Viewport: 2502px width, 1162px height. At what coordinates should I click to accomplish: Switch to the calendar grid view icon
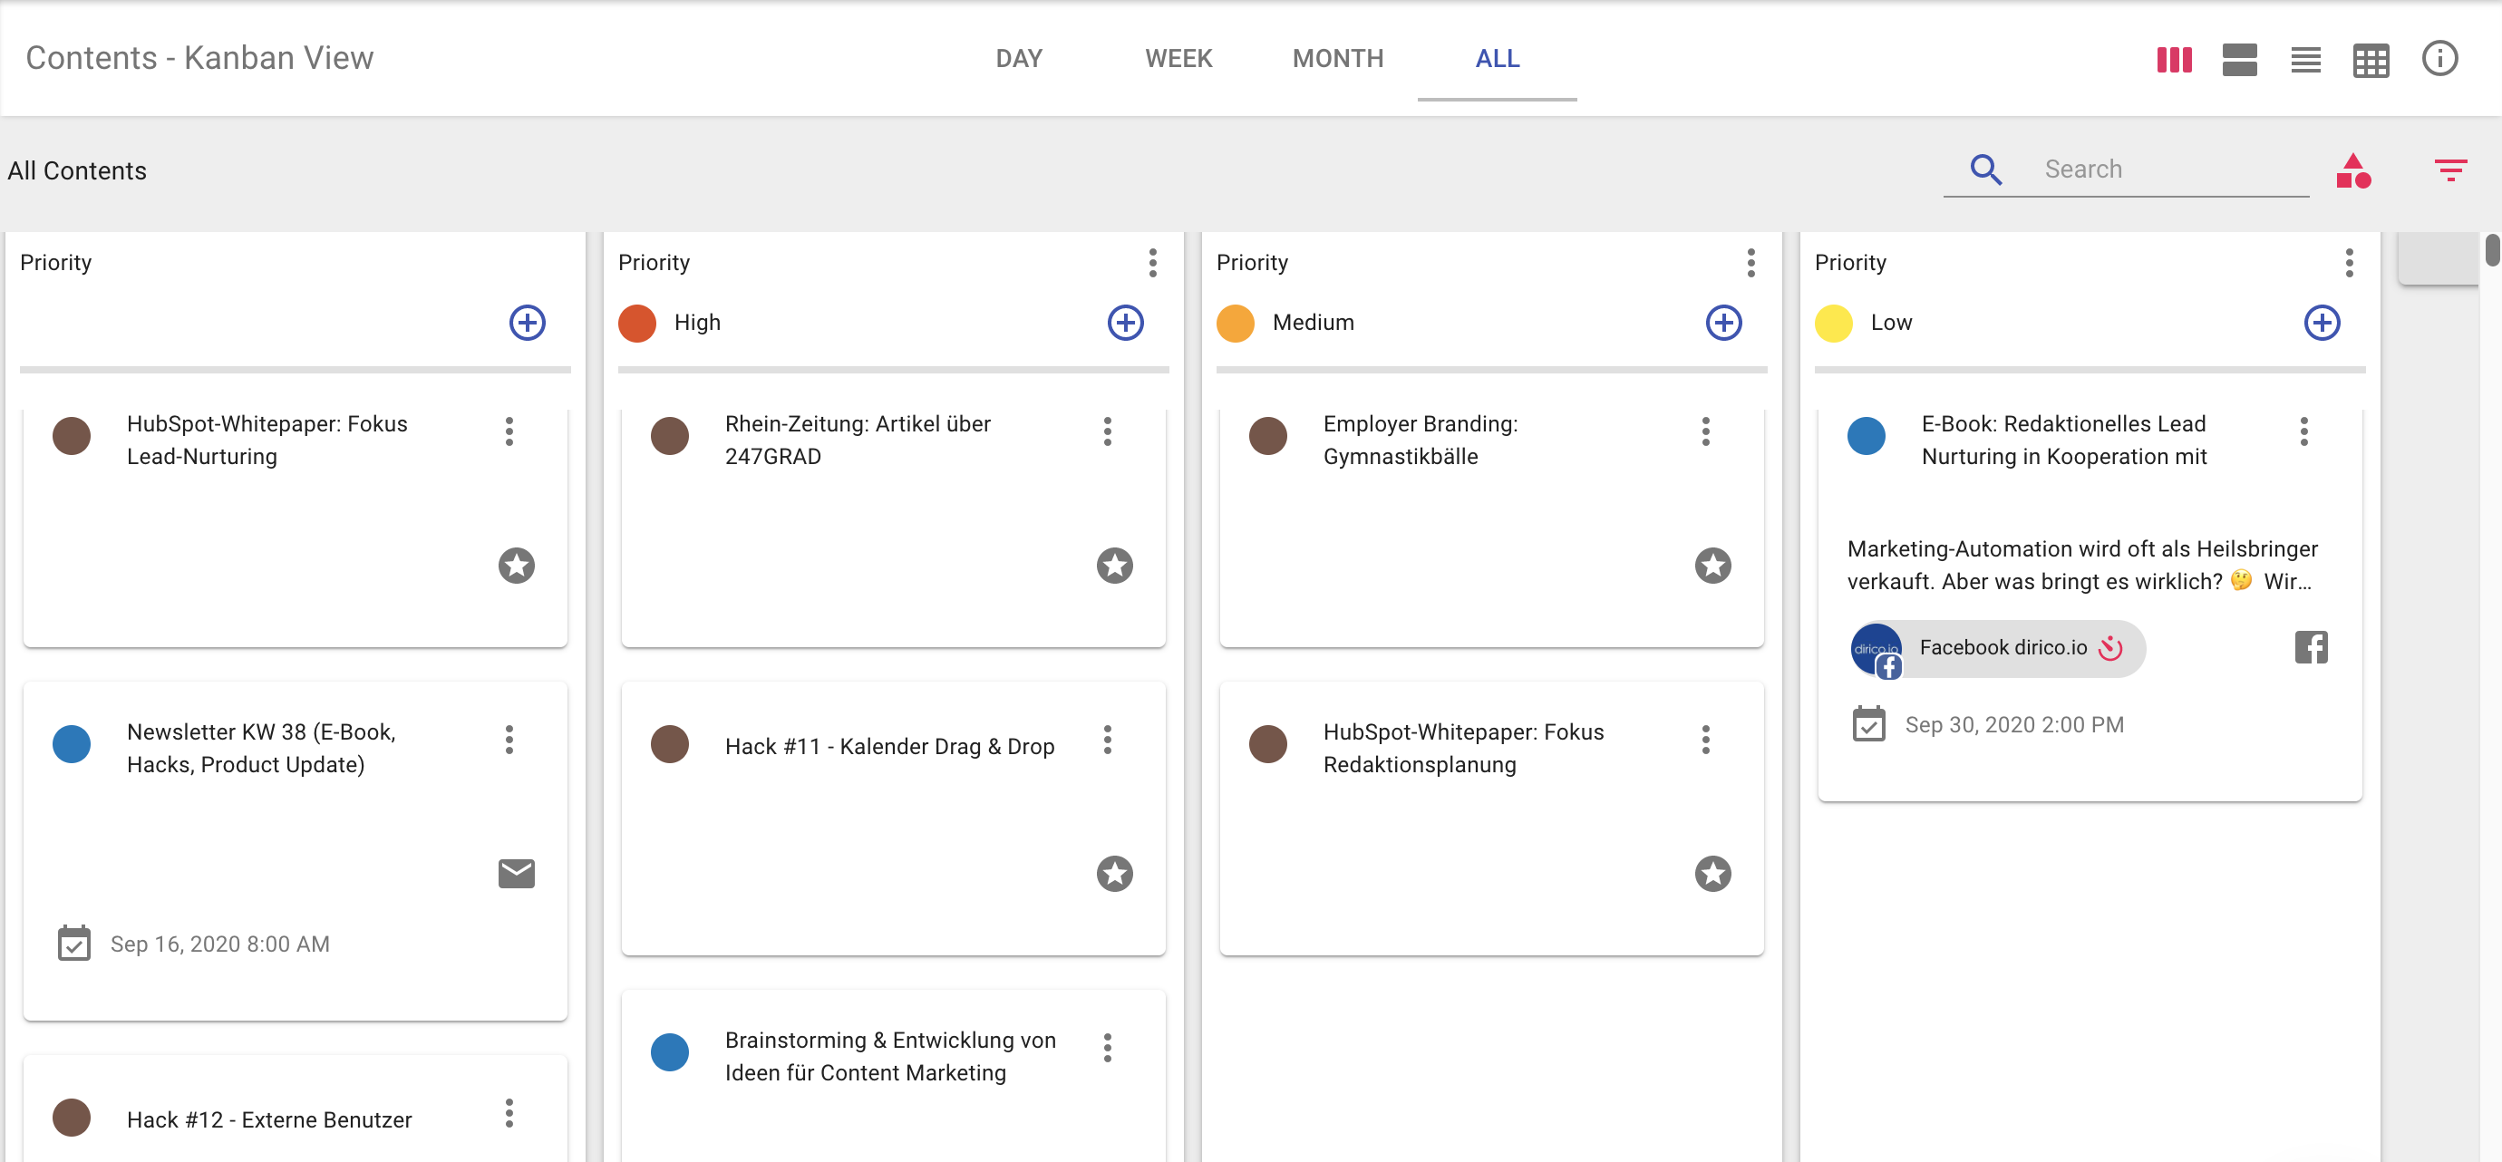2370,60
